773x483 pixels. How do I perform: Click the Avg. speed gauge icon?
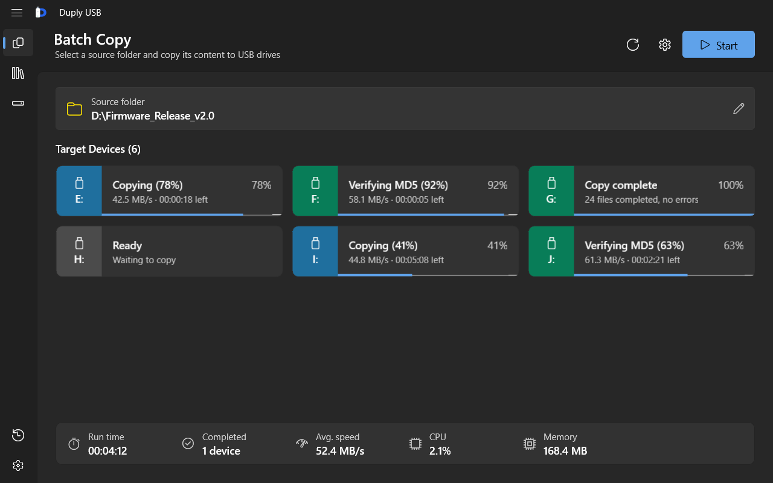pyautogui.click(x=302, y=444)
